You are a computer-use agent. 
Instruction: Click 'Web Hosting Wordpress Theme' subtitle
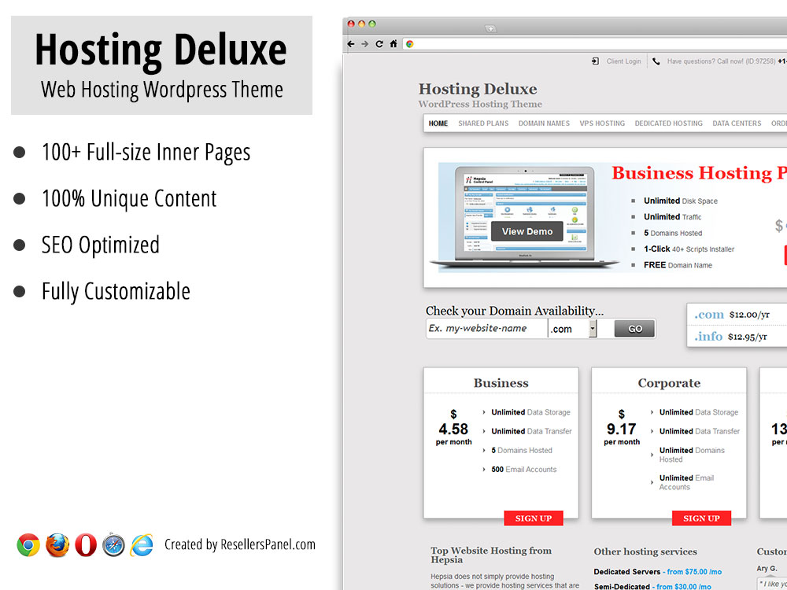162,90
